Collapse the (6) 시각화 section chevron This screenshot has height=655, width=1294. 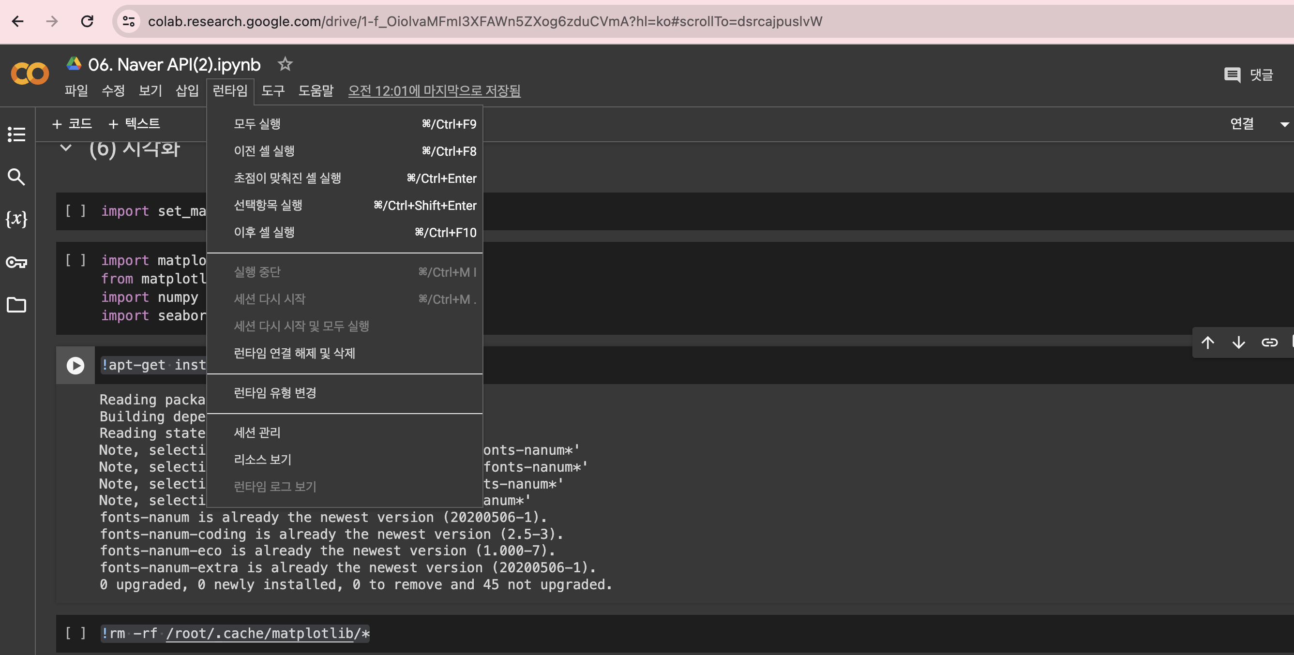66,148
